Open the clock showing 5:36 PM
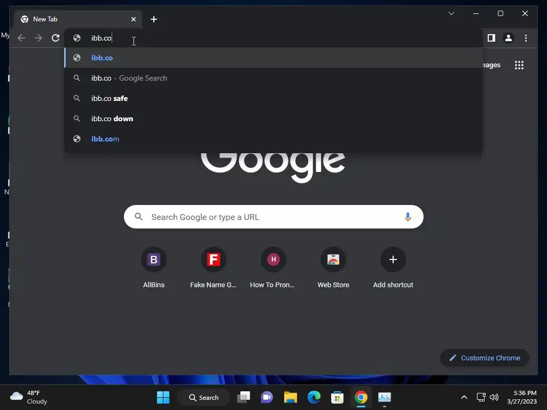This screenshot has height=410, width=547. (522, 397)
